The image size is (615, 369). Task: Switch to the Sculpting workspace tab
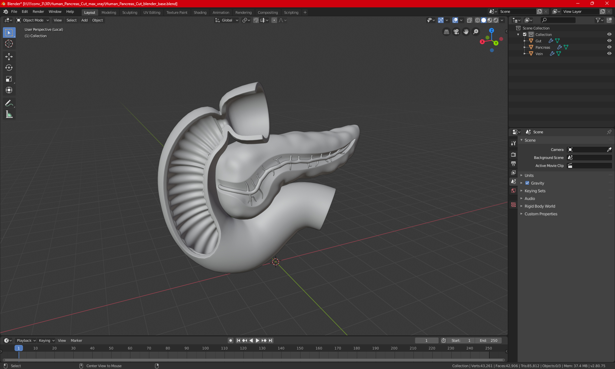[x=129, y=12]
